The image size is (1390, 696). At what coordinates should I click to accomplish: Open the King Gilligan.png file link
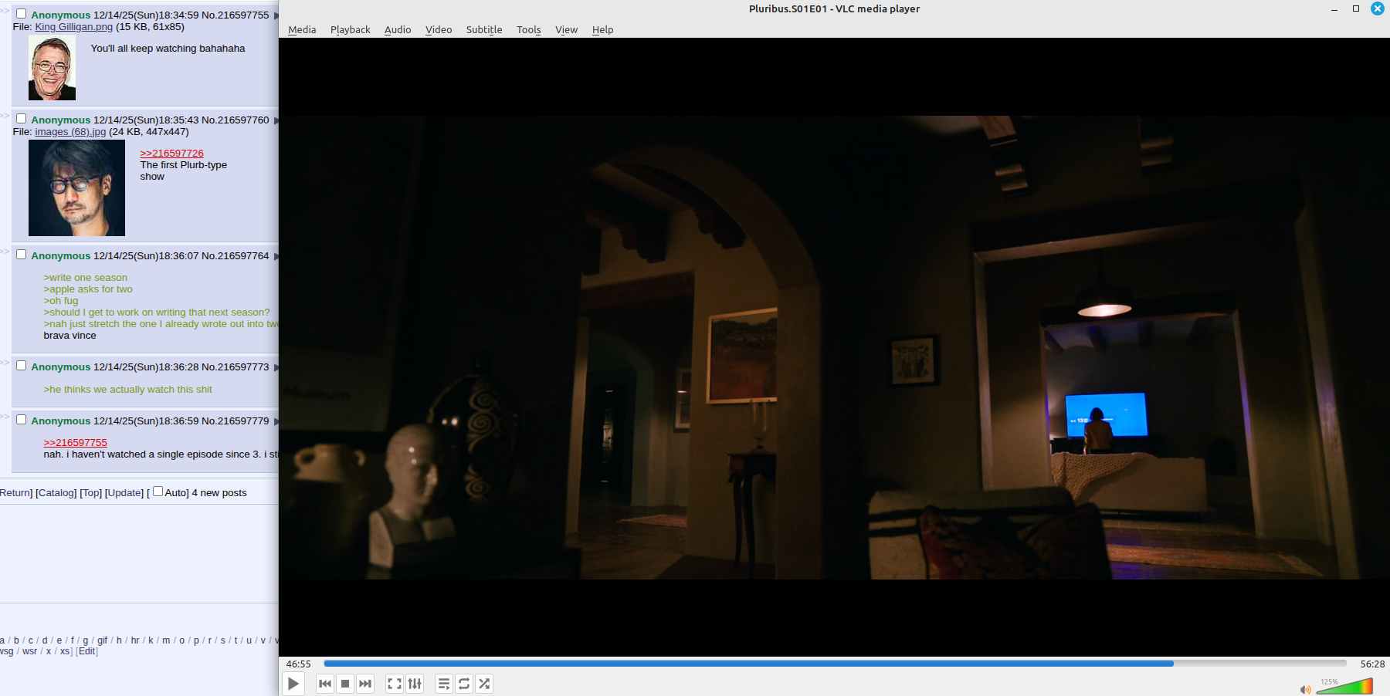(x=73, y=27)
